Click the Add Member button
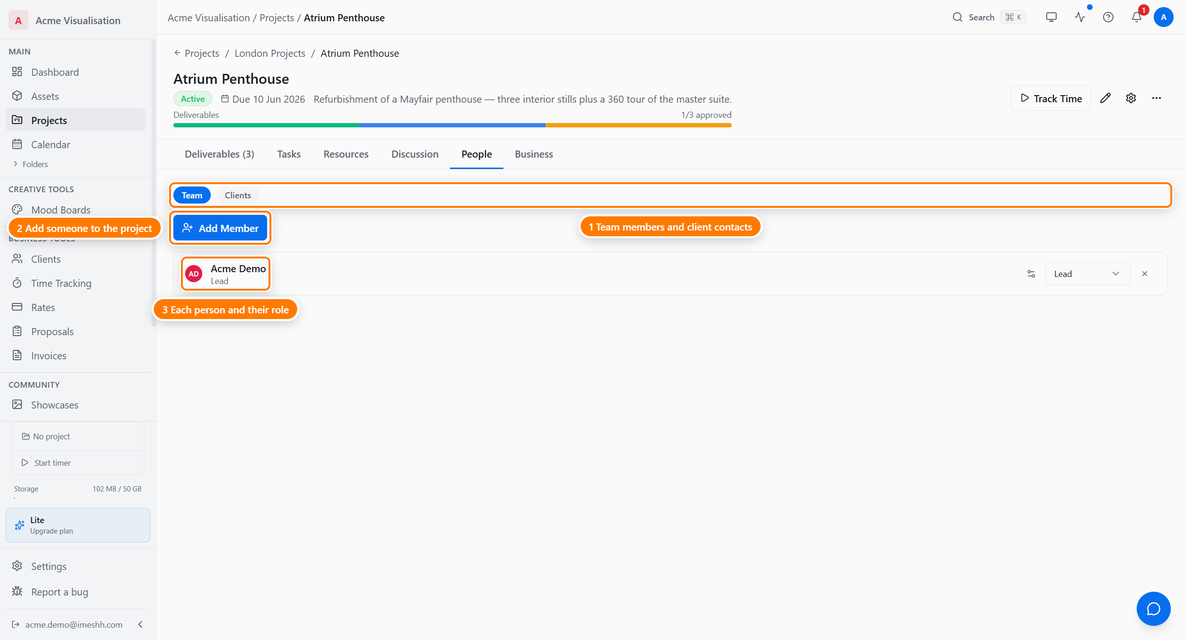The height and width of the screenshot is (640, 1185). point(220,228)
